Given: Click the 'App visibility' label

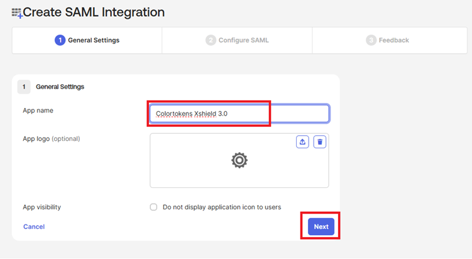Looking at the screenshot, I should click(x=42, y=207).
